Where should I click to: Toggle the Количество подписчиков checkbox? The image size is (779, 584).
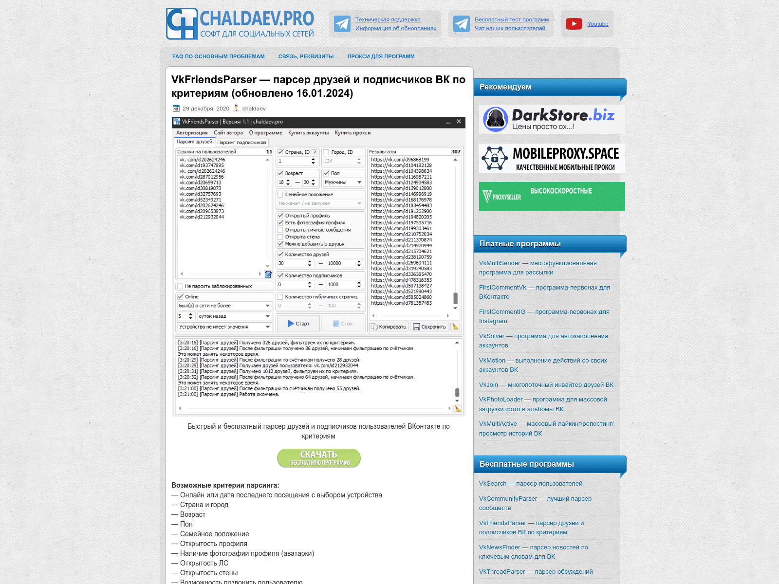pyautogui.click(x=280, y=275)
